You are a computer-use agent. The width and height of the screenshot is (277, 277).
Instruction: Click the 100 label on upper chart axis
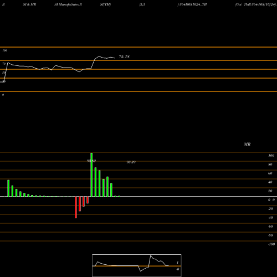4,50
